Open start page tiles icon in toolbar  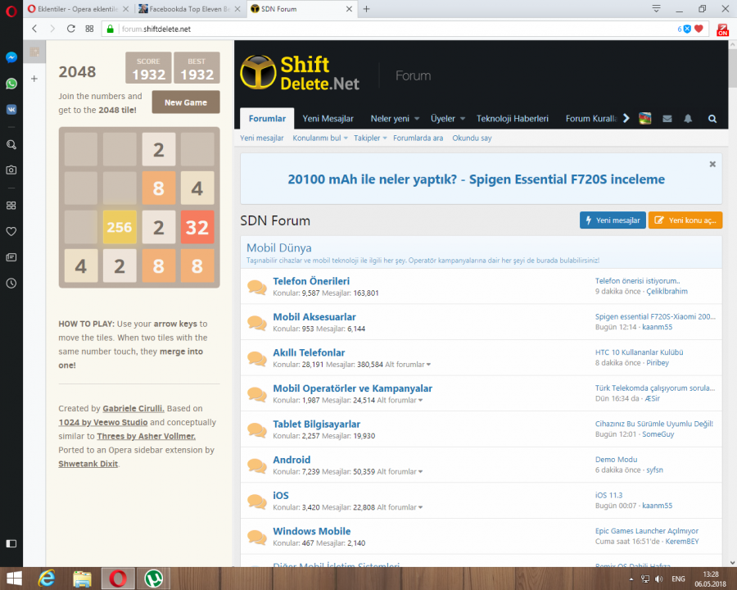(x=90, y=29)
